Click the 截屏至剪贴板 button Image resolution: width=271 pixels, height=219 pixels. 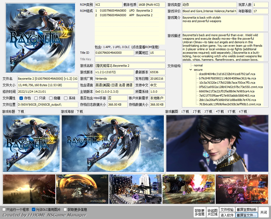[x=246, y=210]
